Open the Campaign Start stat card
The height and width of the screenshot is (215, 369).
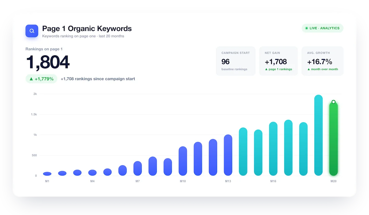236,61
